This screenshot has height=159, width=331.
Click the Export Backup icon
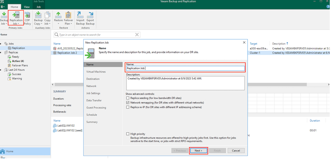coord(91,18)
